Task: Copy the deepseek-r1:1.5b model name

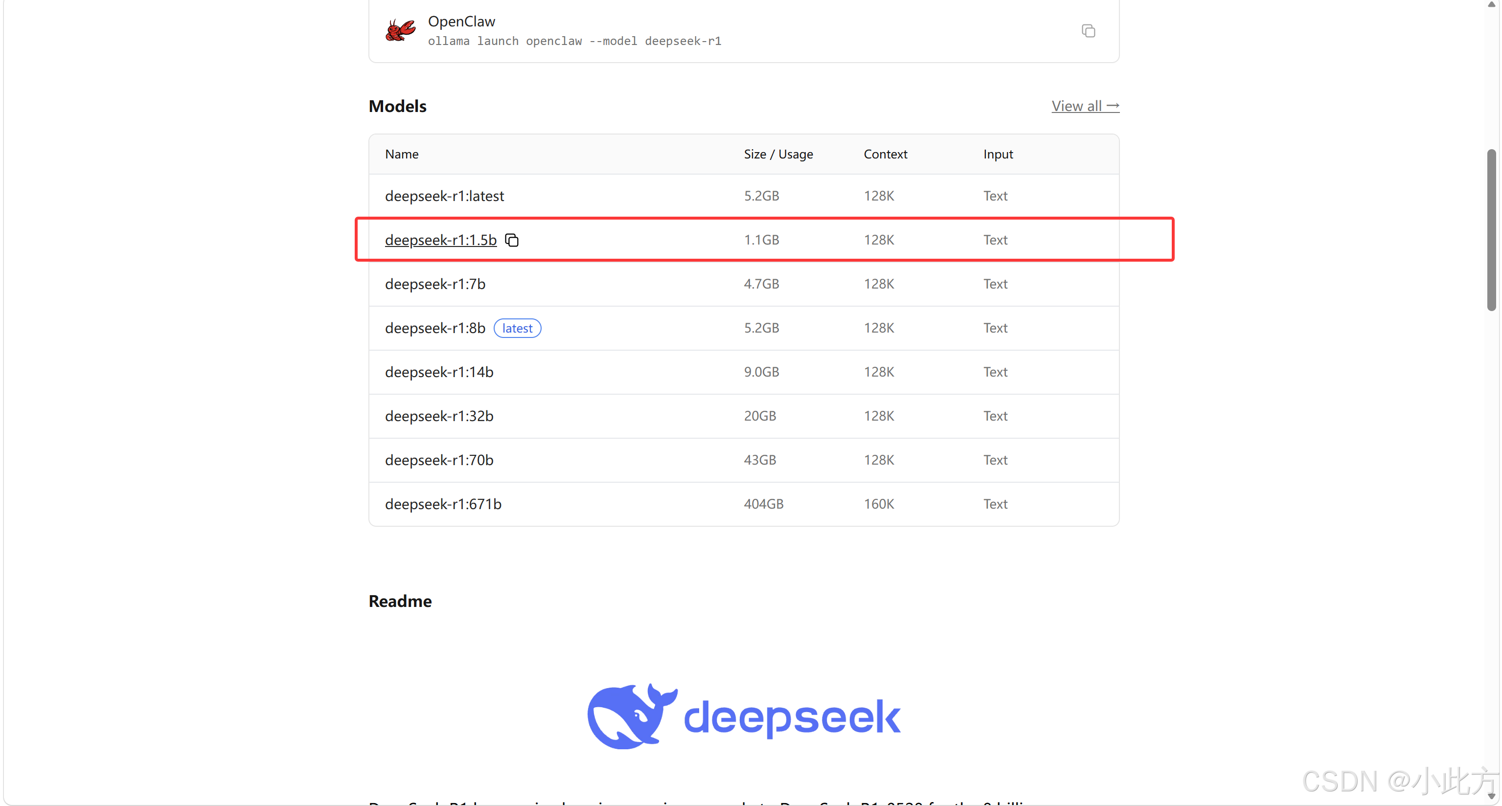Action: (x=512, y=240)
